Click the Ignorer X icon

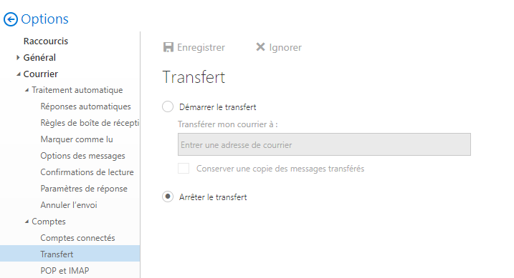coord(260,47)
